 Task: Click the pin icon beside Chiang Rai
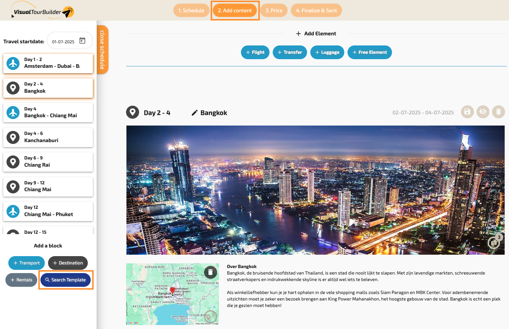coord(13,162)
